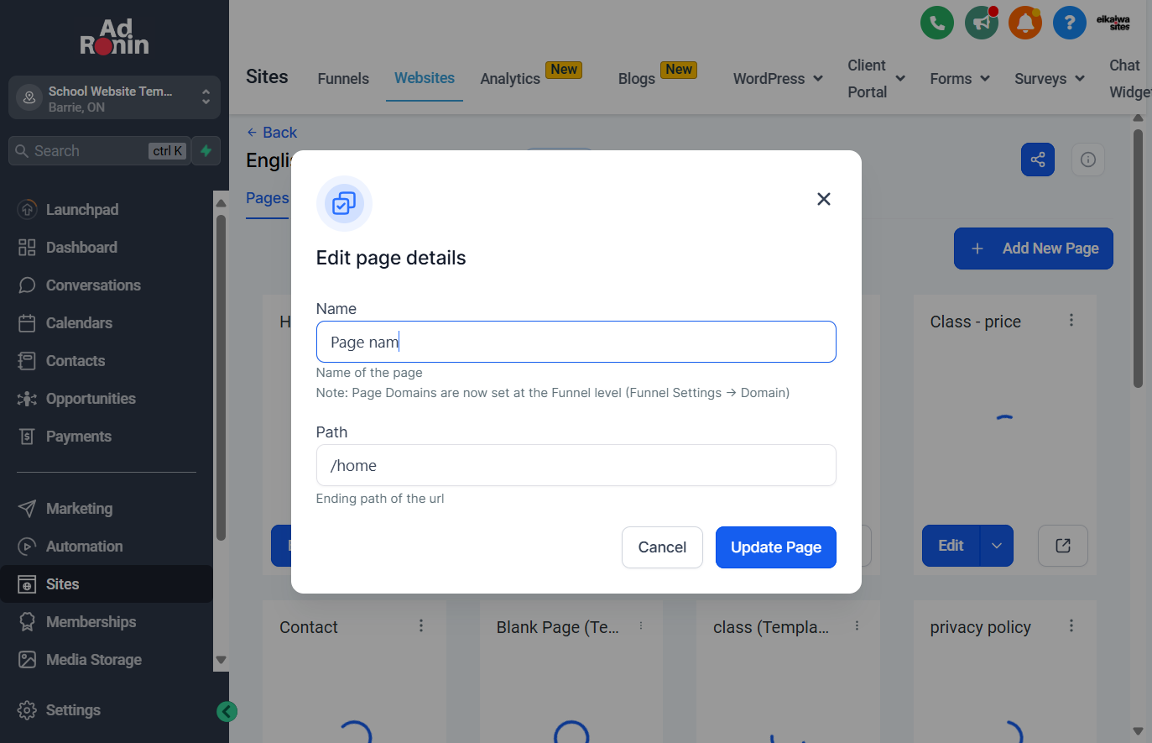Open the blue help question mark
The image size is (1152, 743).
click(x=1069, y=23)
